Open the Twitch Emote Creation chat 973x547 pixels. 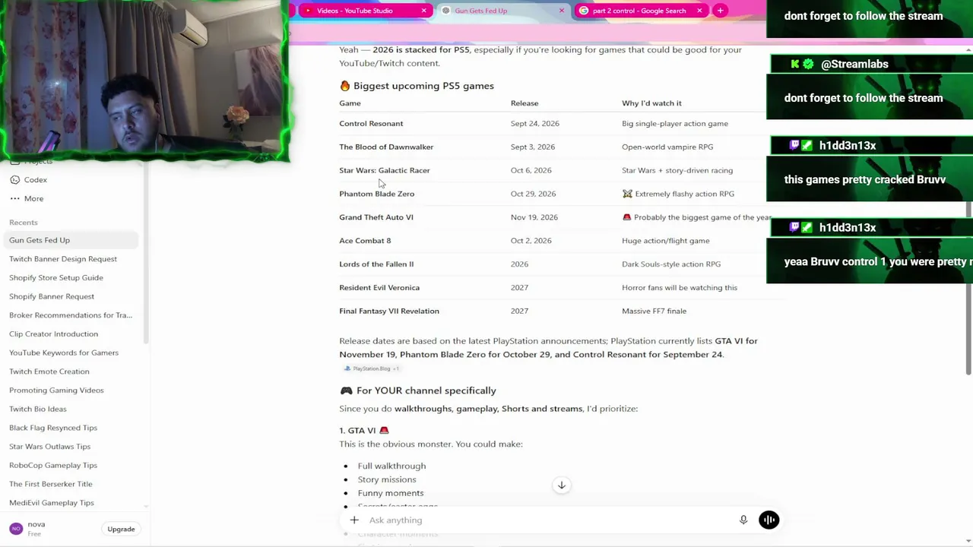[x=49, y=372]
